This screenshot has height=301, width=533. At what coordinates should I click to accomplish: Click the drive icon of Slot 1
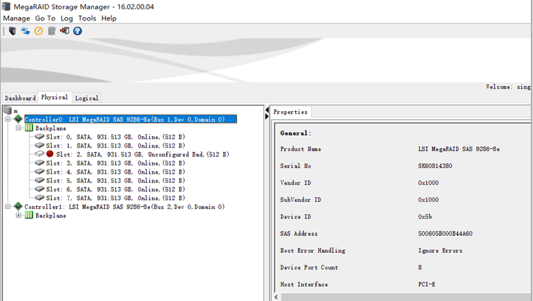(x=40, y=146)
